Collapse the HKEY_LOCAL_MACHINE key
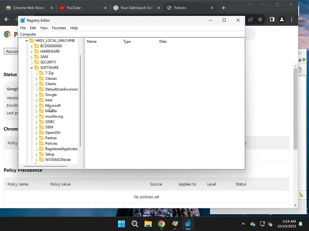Viewport: 309px width, 231px height. pyautogui.click(x=27, y=41)
